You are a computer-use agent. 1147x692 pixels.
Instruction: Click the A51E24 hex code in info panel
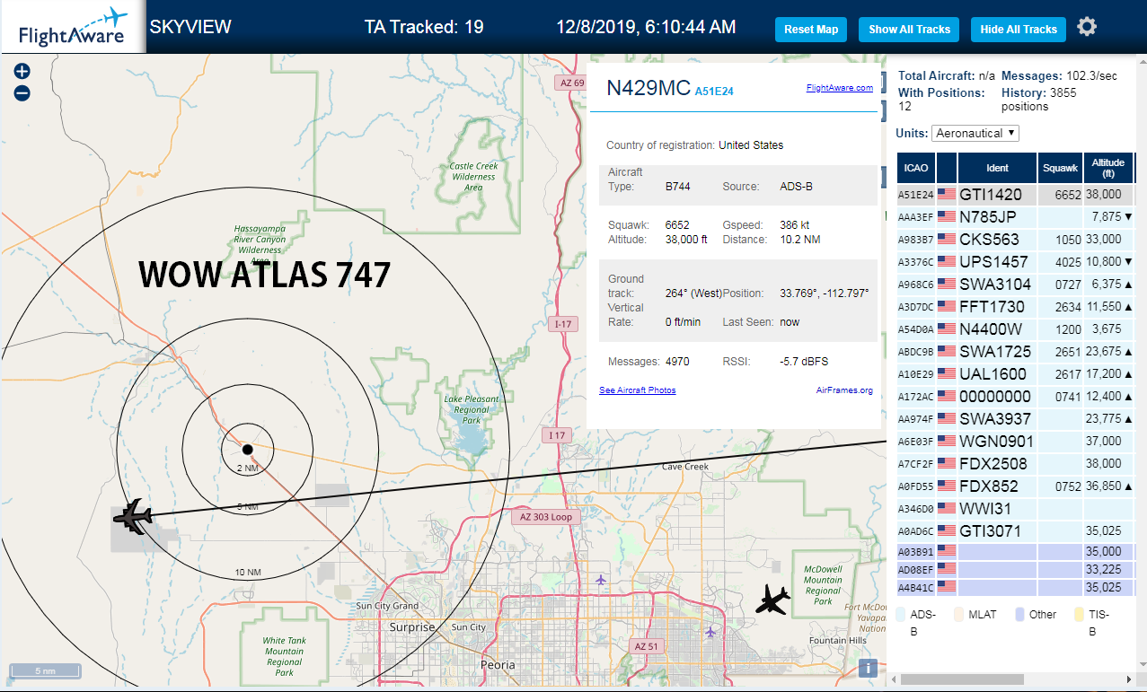point(714,91)
